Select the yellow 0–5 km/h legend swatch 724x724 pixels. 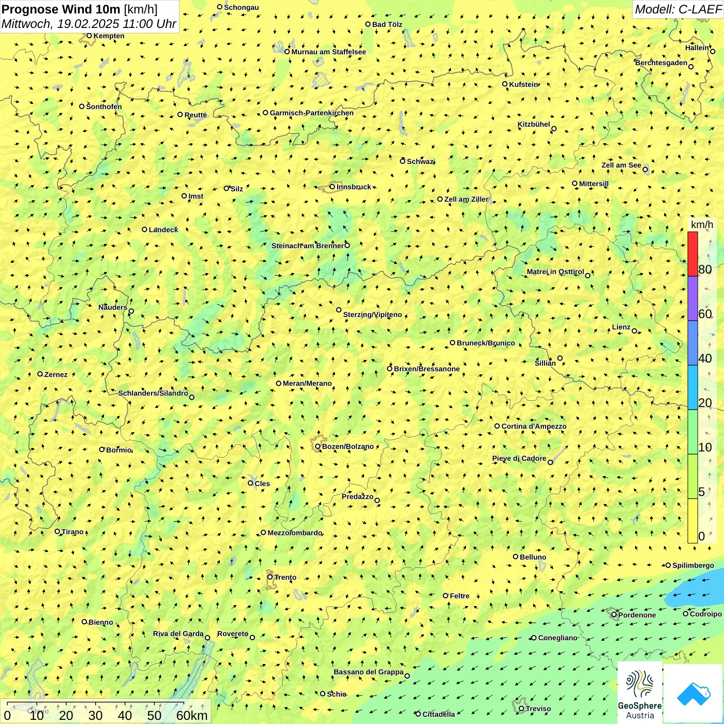coord(692,521)
